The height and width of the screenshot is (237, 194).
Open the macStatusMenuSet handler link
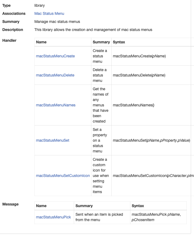tap(53, 140)
